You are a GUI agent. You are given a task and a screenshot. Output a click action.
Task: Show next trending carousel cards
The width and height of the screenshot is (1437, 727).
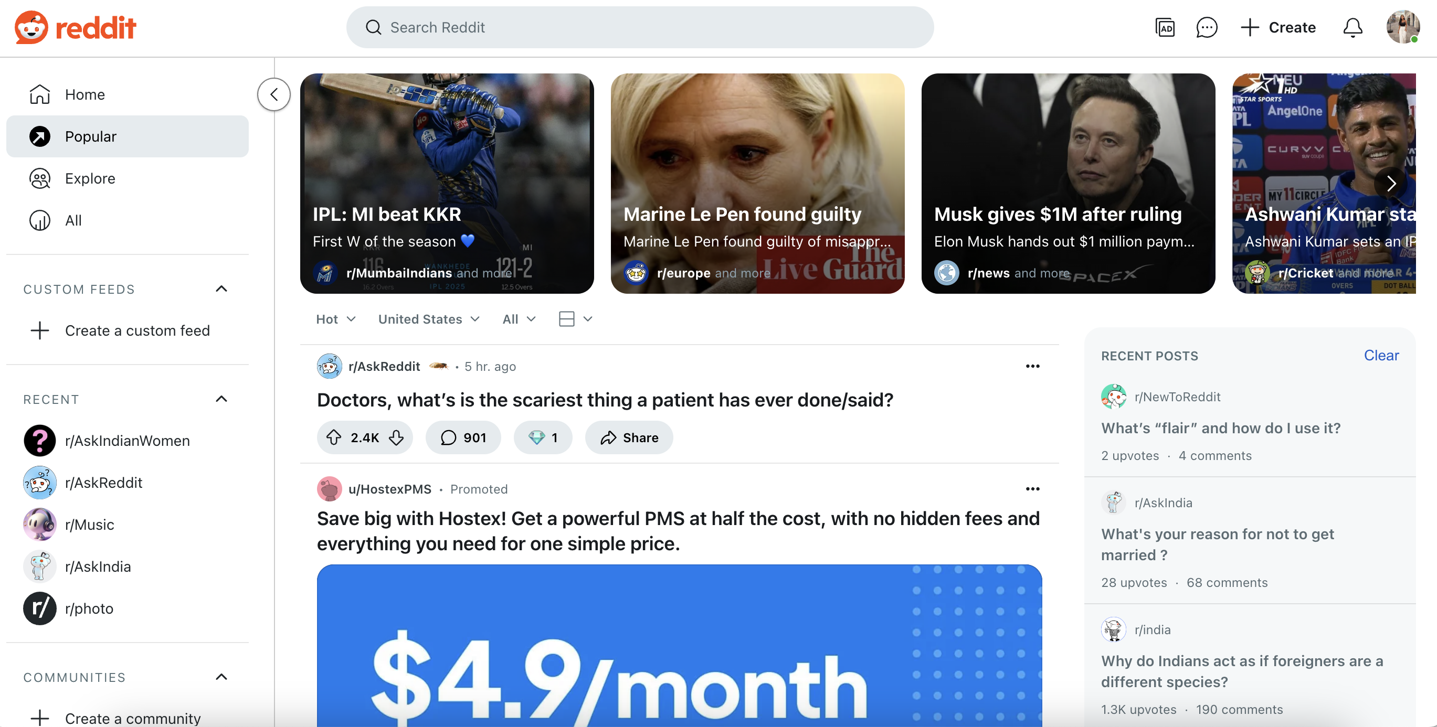click(x=1391, y=183)
